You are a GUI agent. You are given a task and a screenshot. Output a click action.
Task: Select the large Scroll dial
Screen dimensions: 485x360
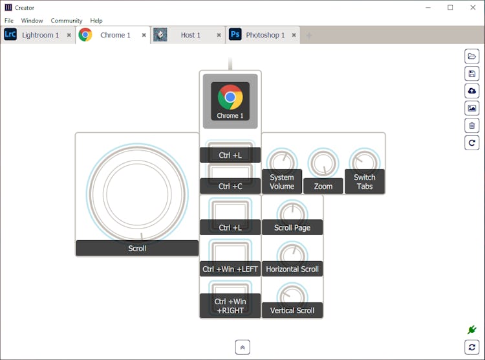point(137,194)
